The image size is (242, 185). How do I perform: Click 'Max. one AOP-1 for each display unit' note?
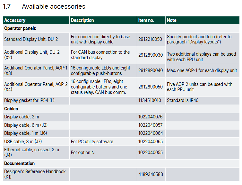coord(202,70)
